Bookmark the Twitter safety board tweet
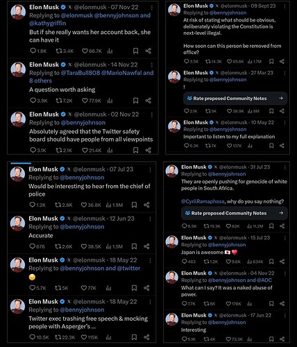The height and width of the screenshot is (347, 297). (136, 151)
